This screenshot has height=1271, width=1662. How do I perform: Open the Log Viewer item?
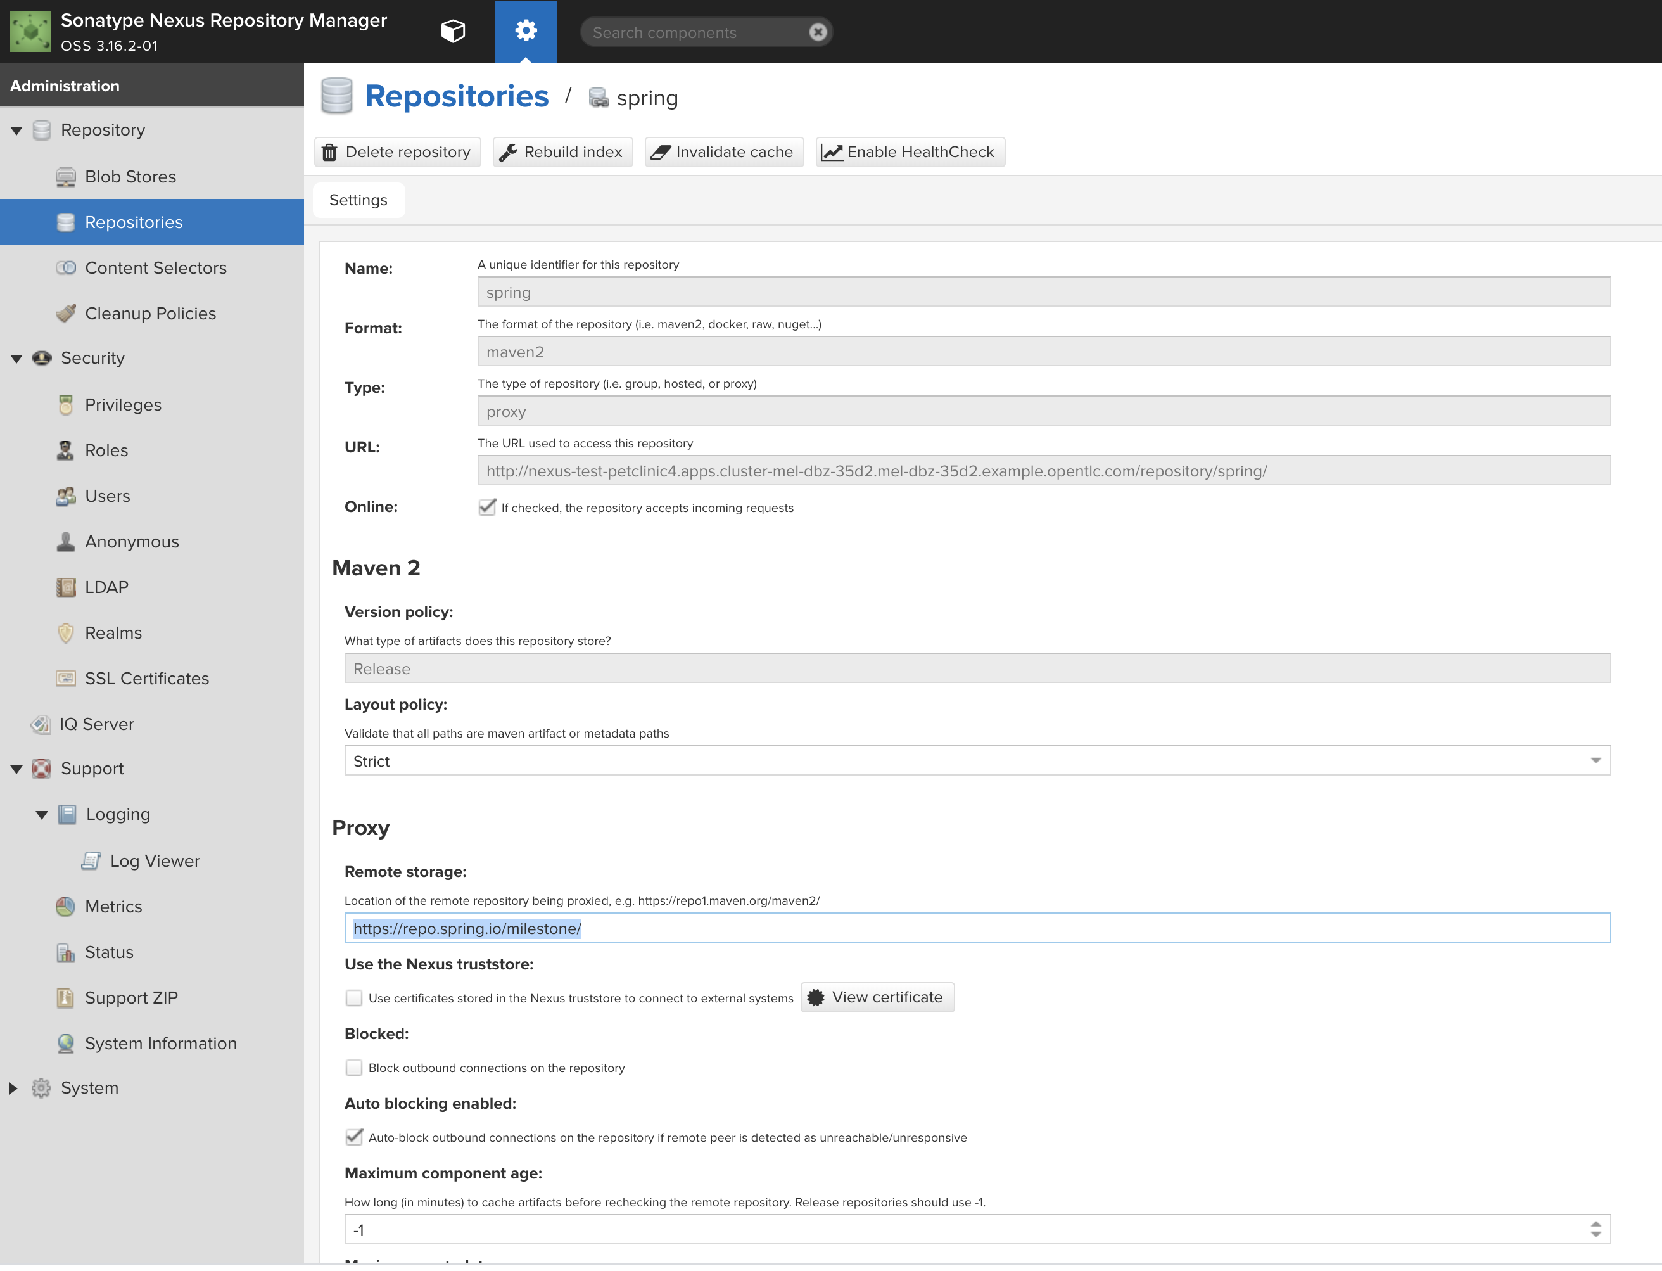pyautogui.click(x=155, y=861)
